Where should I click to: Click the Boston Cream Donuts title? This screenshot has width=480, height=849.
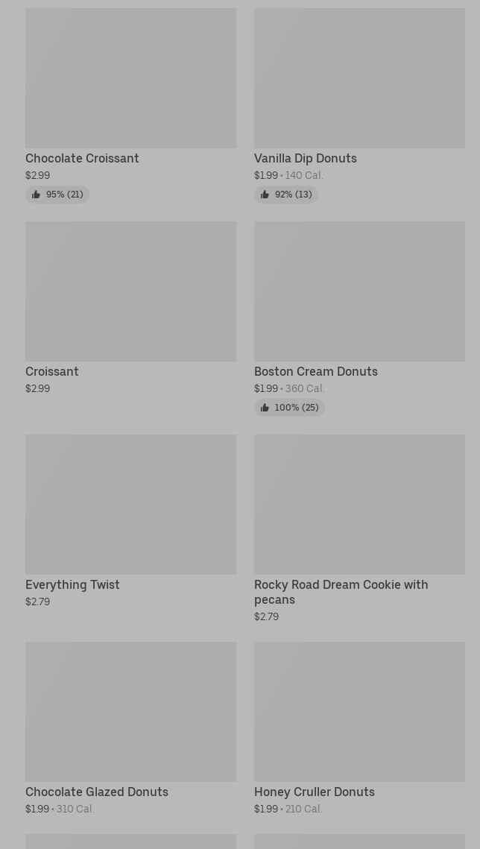point(316,372)
